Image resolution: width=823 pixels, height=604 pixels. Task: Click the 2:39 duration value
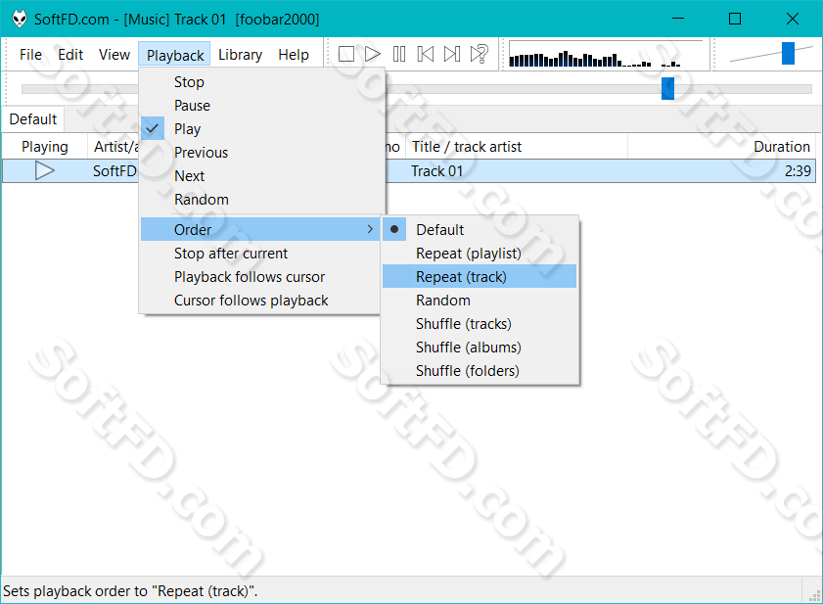(798, 171)
